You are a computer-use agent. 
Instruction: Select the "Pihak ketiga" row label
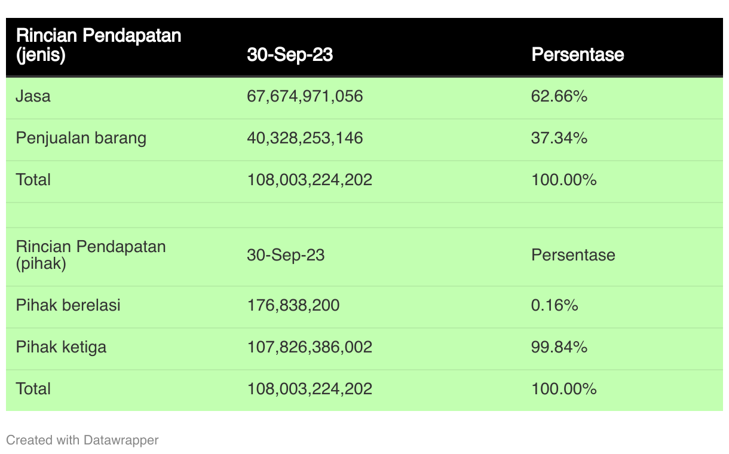61,347
